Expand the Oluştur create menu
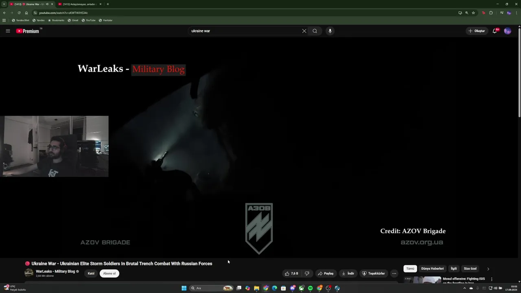This screenshot has height=293, width=521. coord(477,31)
